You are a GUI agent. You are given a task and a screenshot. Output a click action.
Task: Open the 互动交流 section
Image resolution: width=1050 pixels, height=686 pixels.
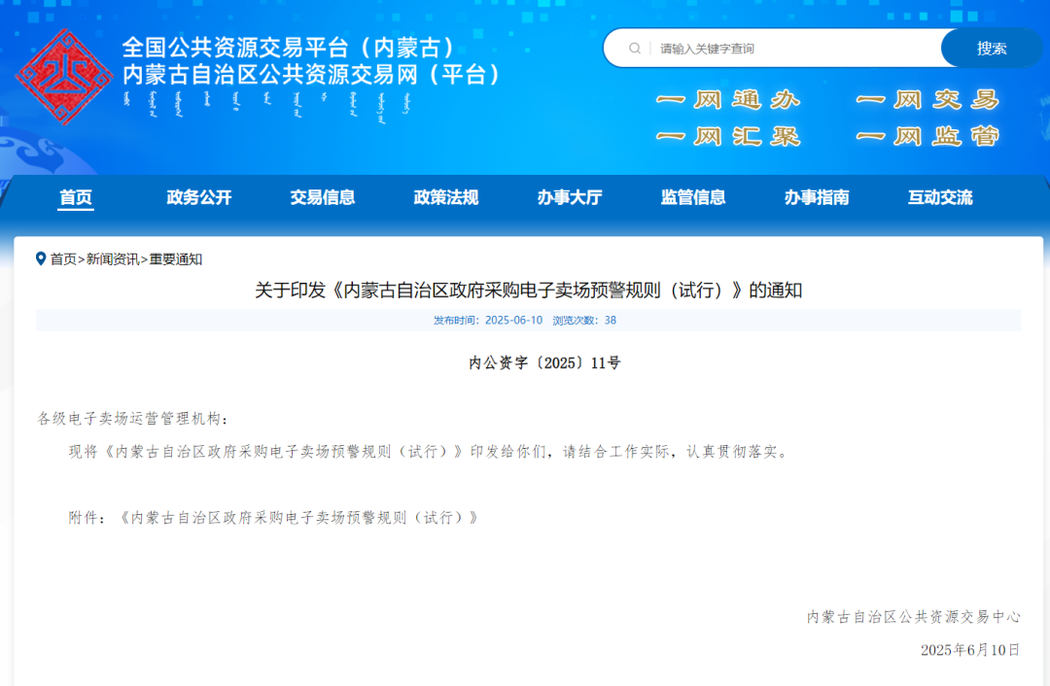click(940, 196)
